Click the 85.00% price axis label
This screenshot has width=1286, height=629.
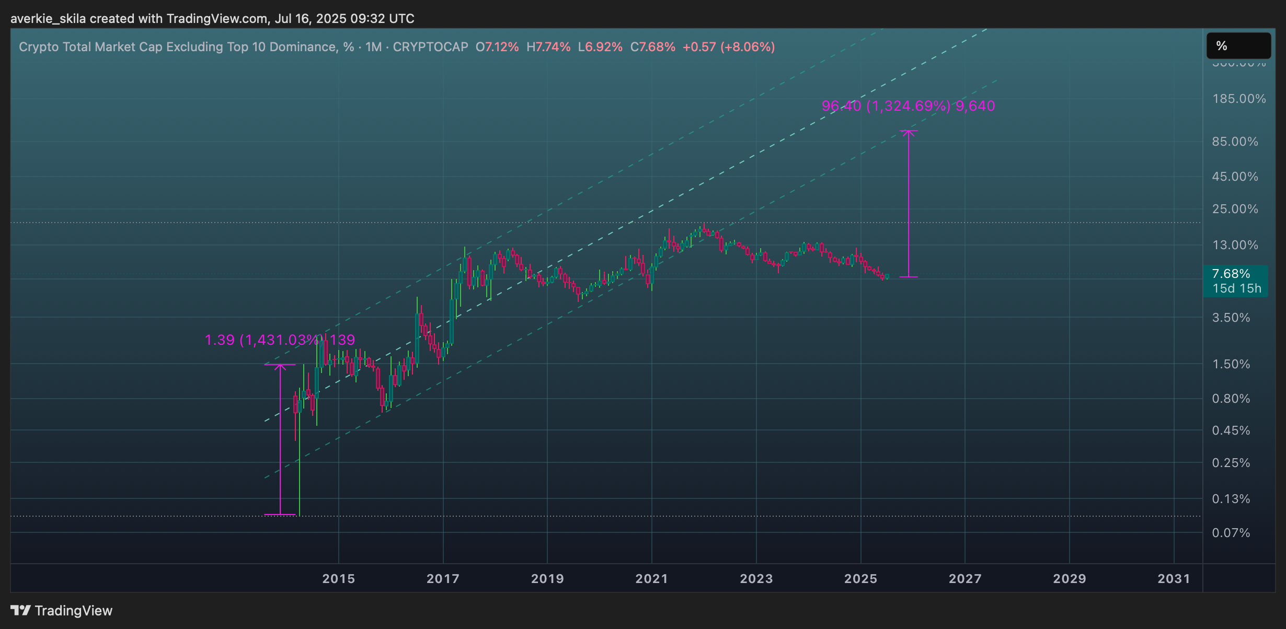point(1235,142)
